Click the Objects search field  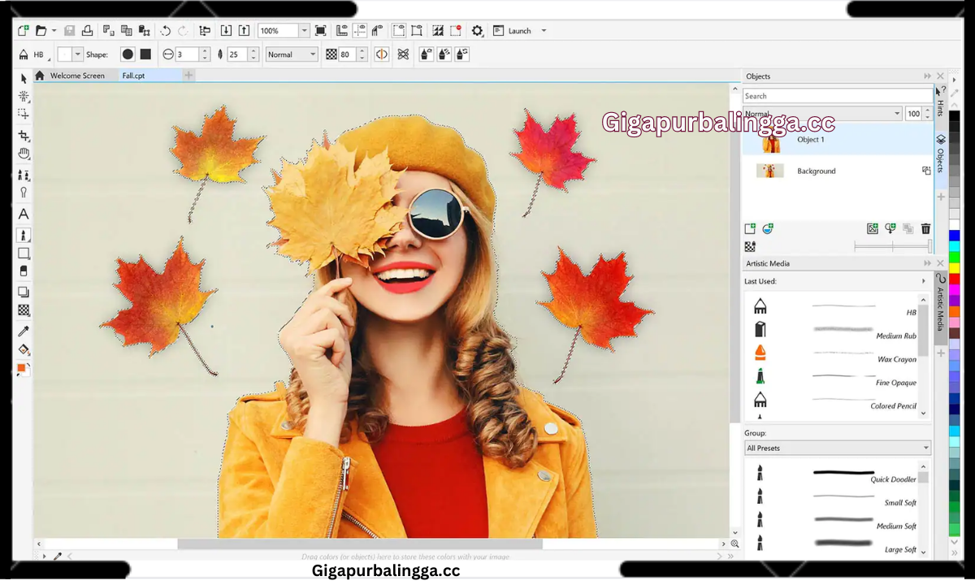[838, 96]
